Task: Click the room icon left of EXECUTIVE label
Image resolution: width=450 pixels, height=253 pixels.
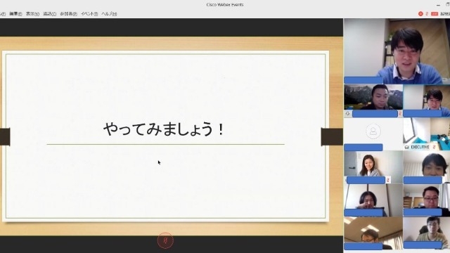Action: [406, 147]
